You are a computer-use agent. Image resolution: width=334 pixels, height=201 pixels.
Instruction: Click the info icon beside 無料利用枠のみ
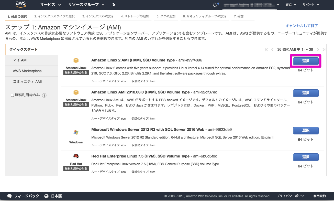click(44, 95)
